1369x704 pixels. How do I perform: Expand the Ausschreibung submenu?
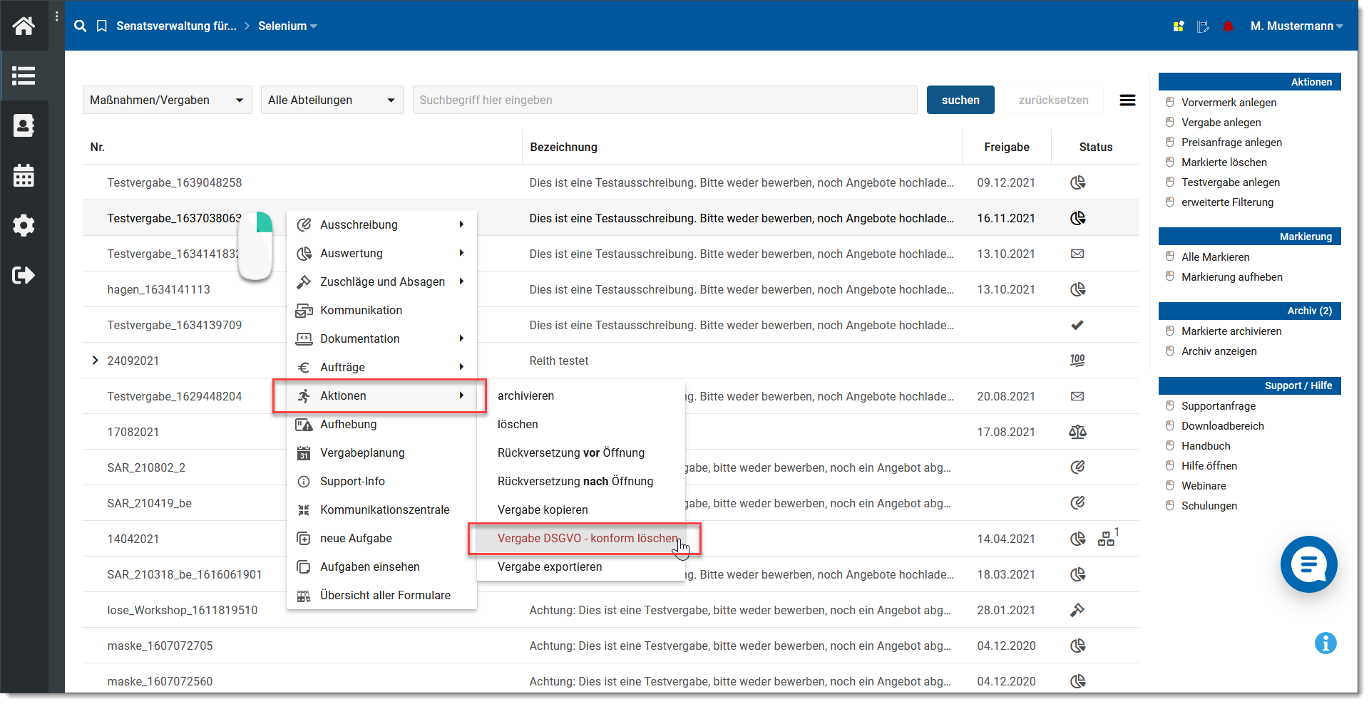(381, 225)
